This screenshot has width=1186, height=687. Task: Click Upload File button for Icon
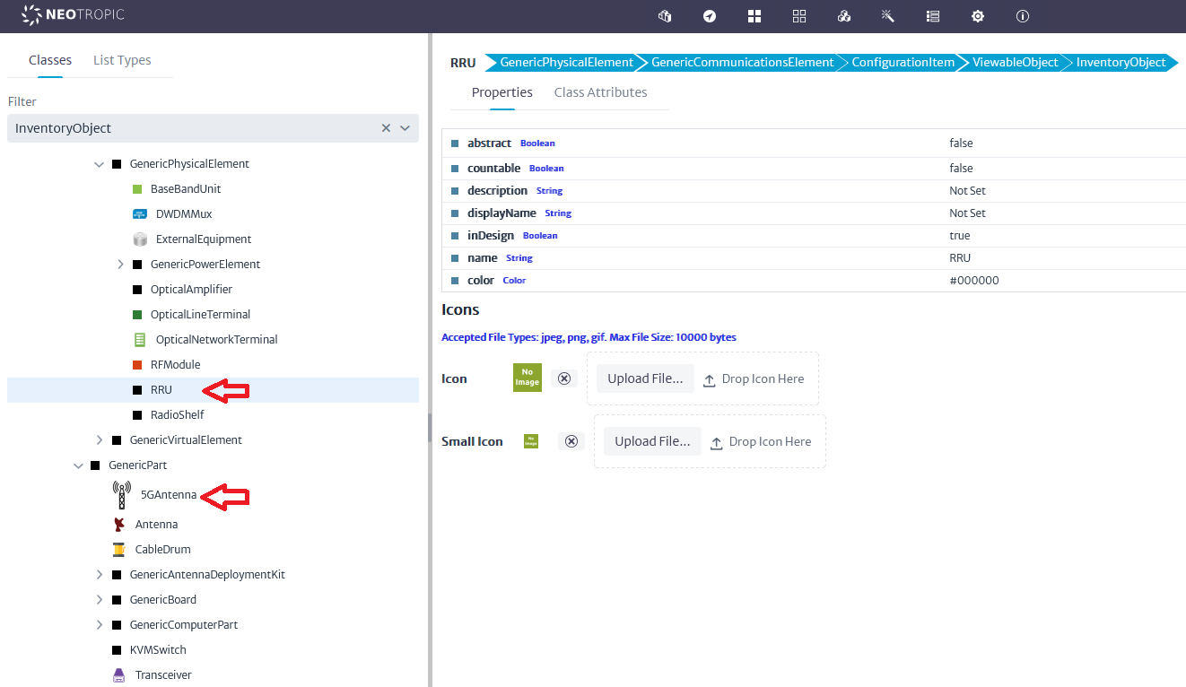(x=645, y=378)
